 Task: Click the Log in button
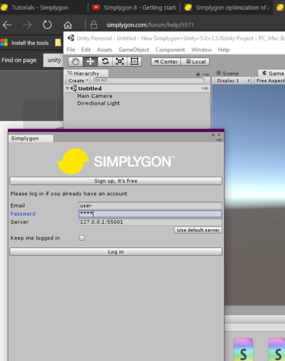[116, 252]
